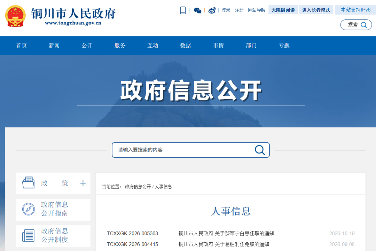This screenshot has width=376, height=251.
Task: Open the mobile version phone icon
Action: pyautogui.click(x=183, y=10)
